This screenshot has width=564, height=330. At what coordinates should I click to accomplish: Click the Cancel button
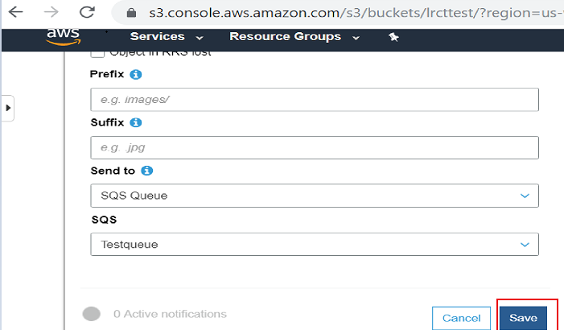462,318
